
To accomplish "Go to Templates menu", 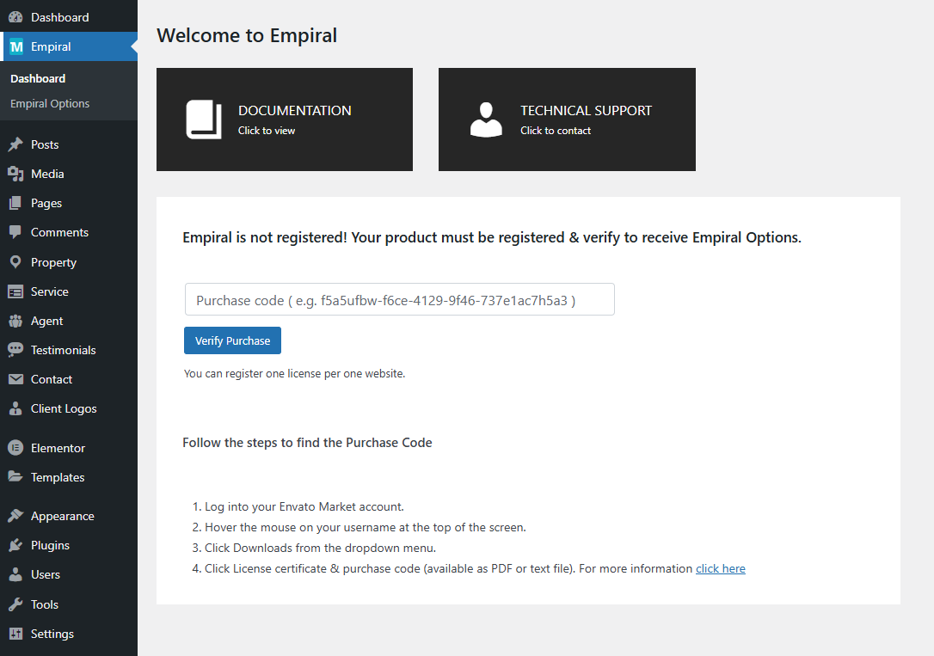I will (x=69, y=477).
